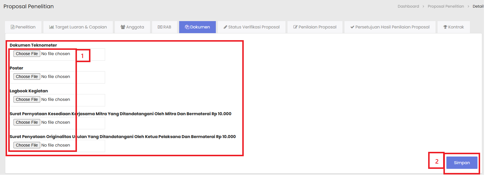Click the pencil icon on Status Verifikasi tab
Screen dimensions: 486x175
tap(225, 27)
